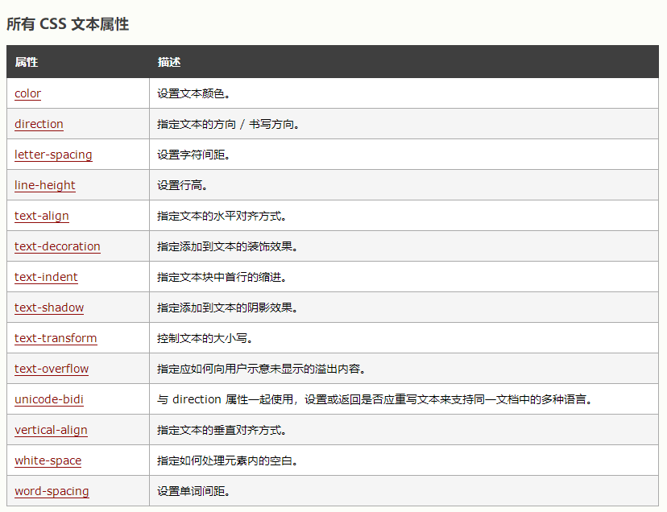Open the color property link
Image resolution: width=667 pixels, height=512 pixels.
pos(27,93)
